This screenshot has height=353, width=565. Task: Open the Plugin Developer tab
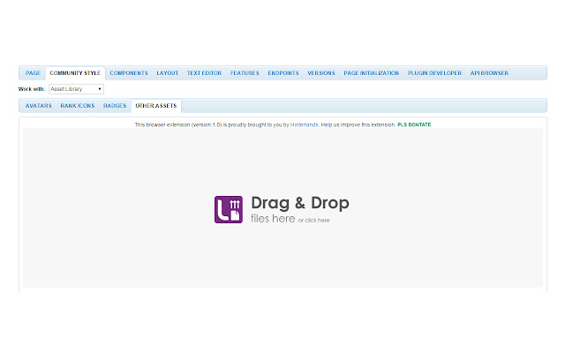coord(434,73)
